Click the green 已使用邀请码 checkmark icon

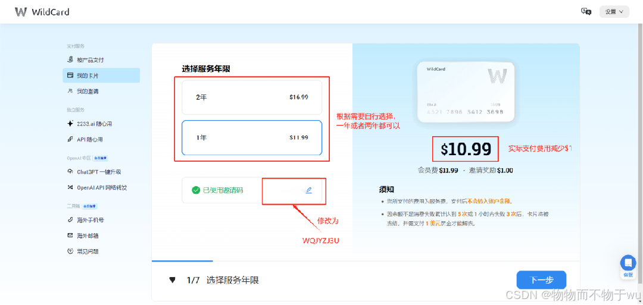click(x=196, y=190)
